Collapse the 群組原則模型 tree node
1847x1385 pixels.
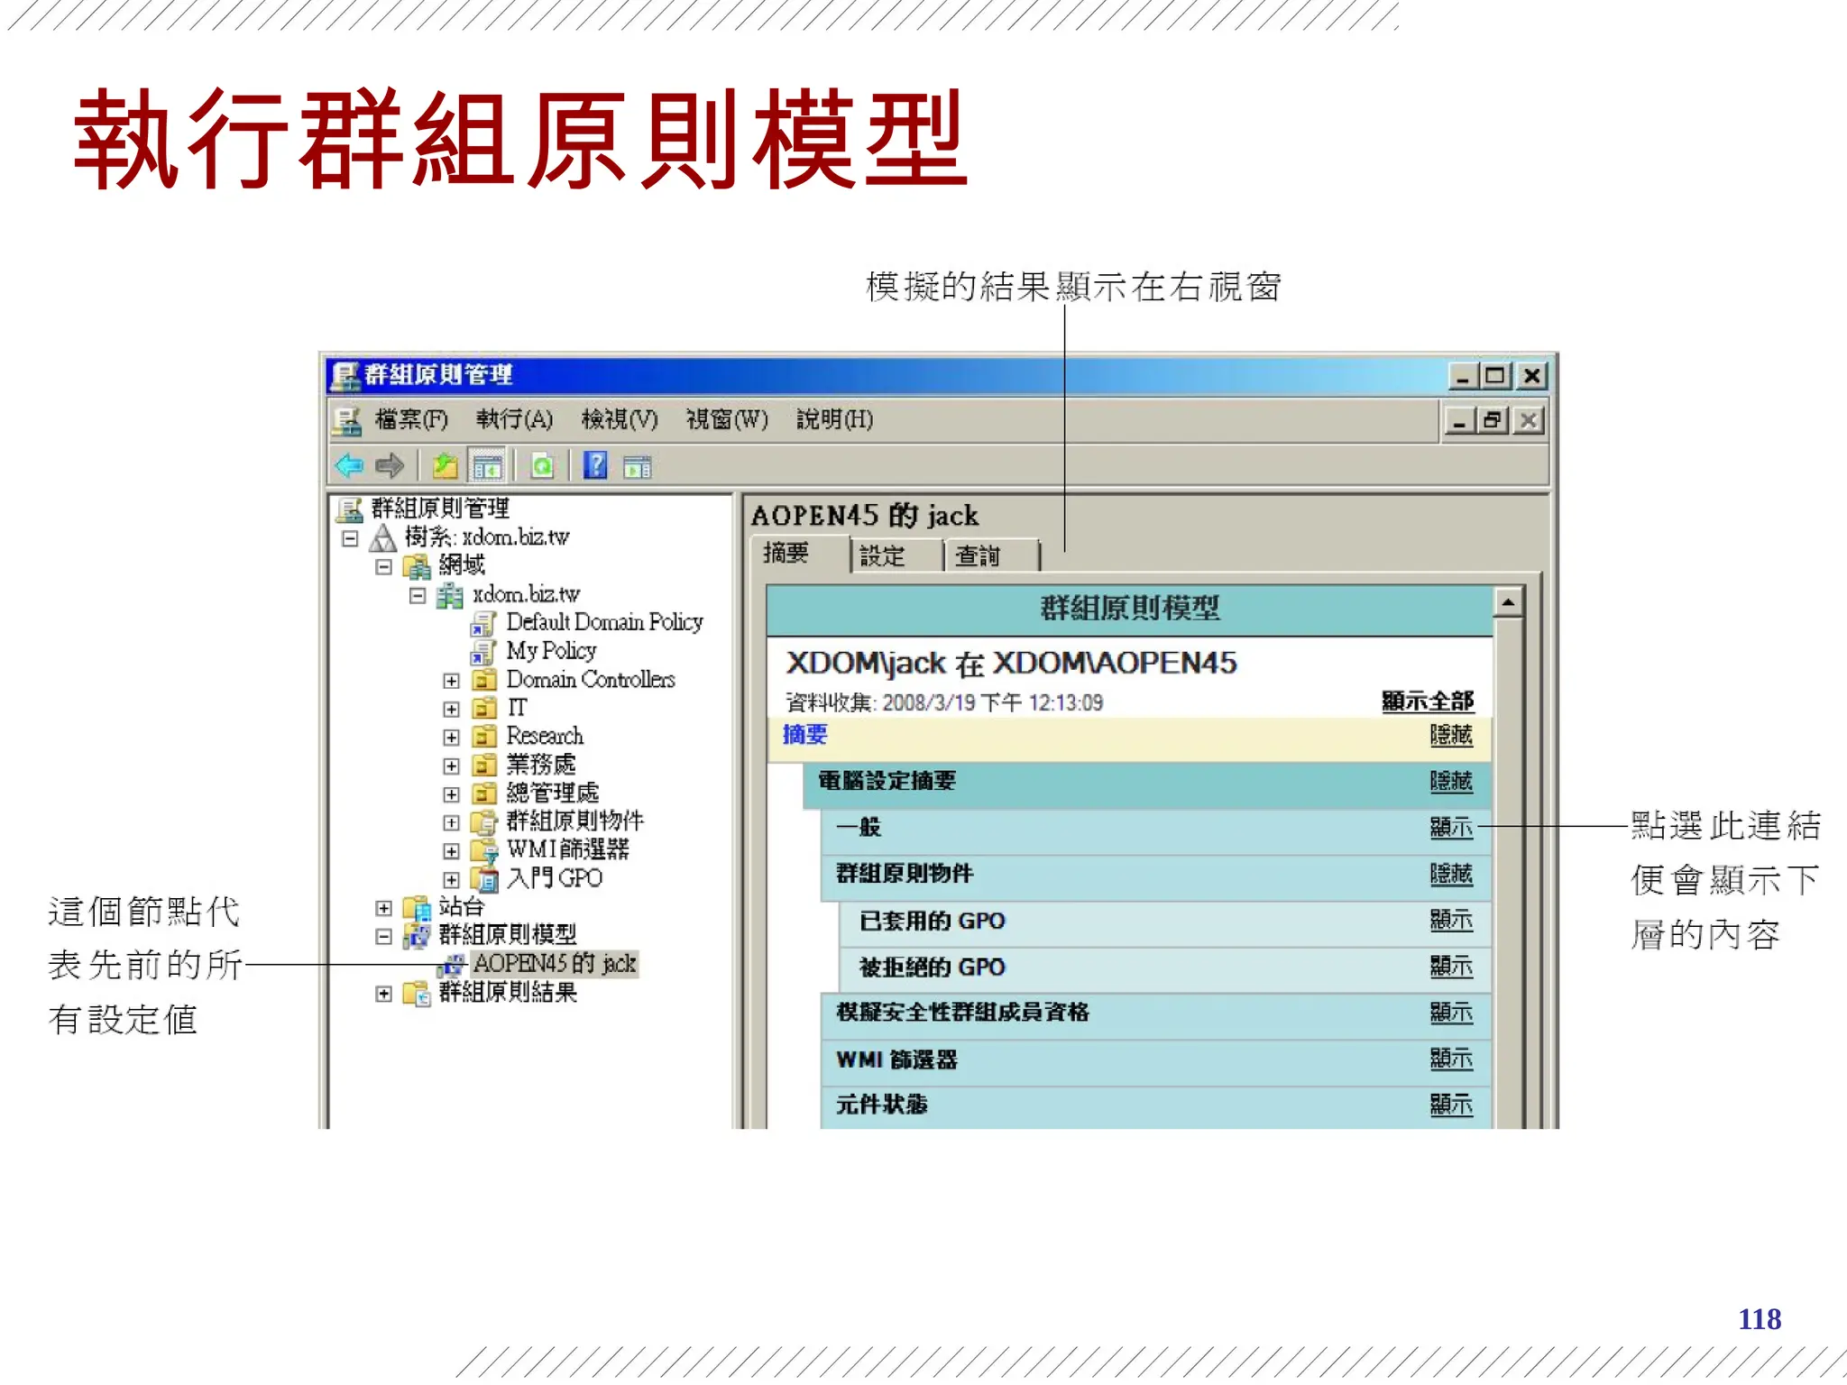coord(383,937)
